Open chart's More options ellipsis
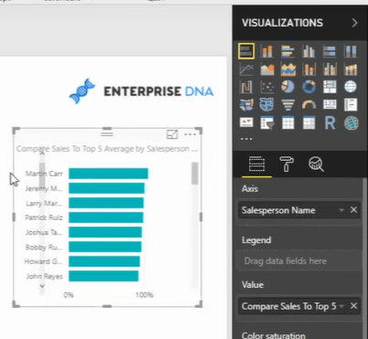The height and width of the screenshot is (339, 368). [x=190, y=134]
